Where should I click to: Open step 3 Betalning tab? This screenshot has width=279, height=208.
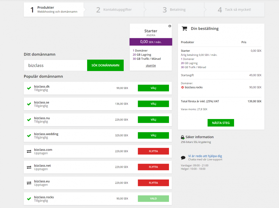click(x=174, y=10)
